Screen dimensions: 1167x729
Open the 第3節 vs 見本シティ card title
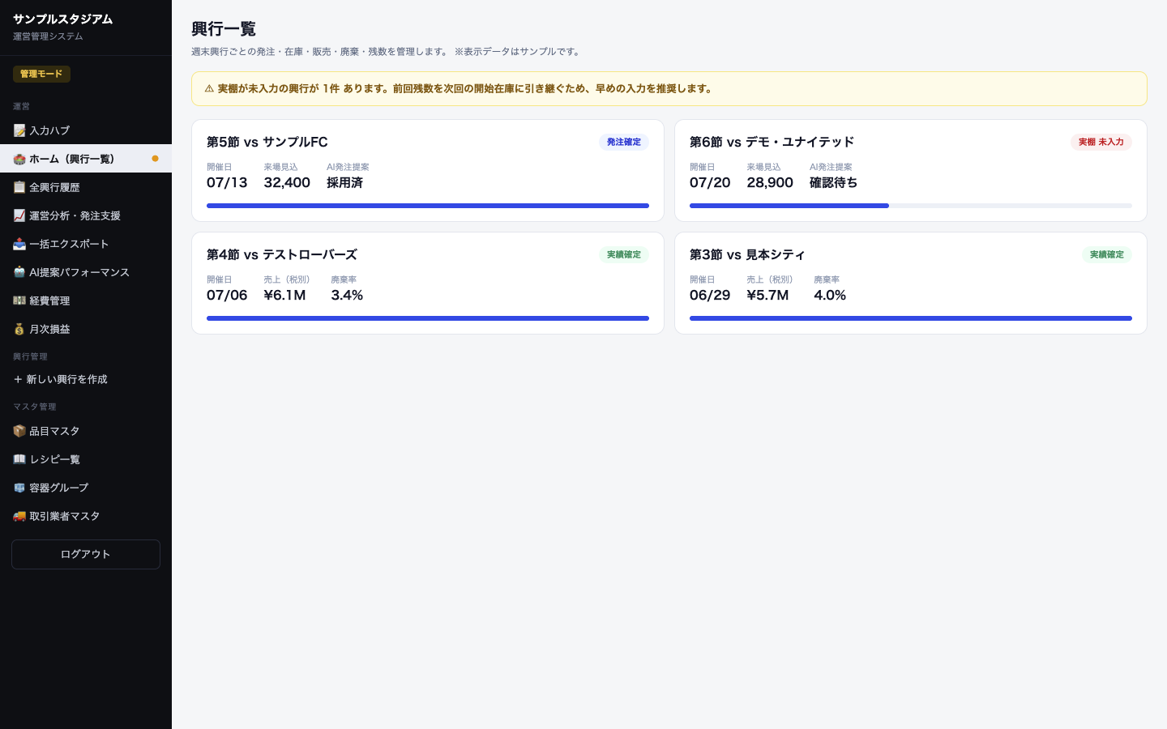point(747,254)
